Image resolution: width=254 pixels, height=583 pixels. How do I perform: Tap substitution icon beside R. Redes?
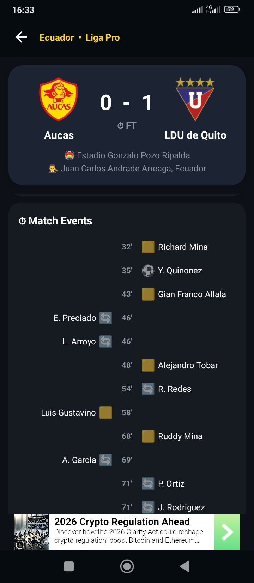(x=148, y=389)
